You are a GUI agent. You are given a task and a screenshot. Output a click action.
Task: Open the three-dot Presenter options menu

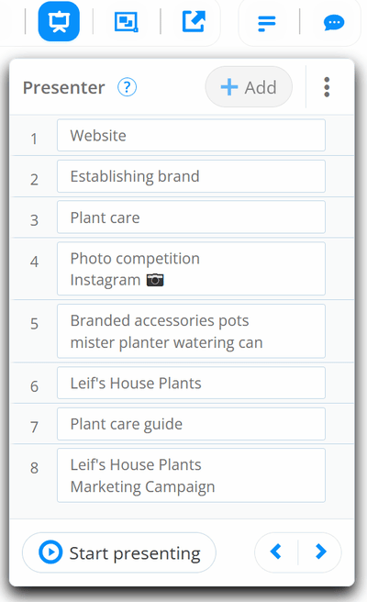click(x=327, y=87)
